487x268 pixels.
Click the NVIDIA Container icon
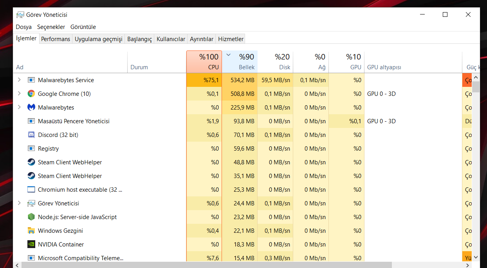tap(31, 245)
